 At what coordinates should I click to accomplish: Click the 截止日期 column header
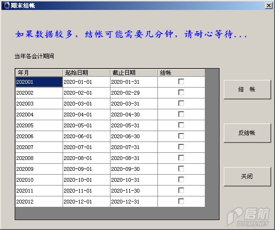(x=134, y=72)
